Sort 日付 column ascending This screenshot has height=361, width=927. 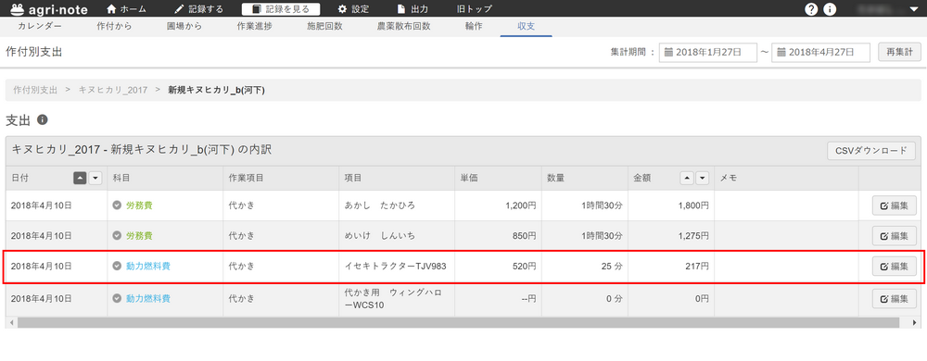coord(79,178)
